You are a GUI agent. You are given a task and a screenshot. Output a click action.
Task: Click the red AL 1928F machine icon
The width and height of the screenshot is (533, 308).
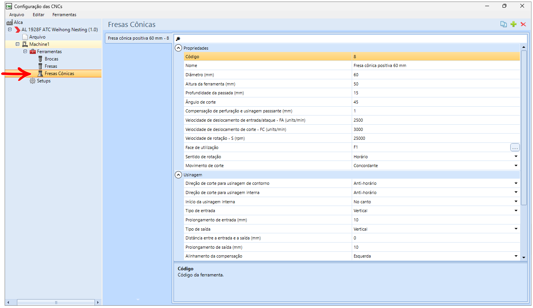click(17, 30)
